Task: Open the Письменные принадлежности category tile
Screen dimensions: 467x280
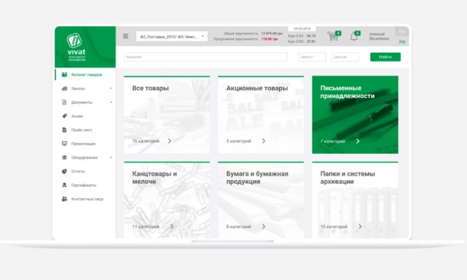Action: pos(355,115)
